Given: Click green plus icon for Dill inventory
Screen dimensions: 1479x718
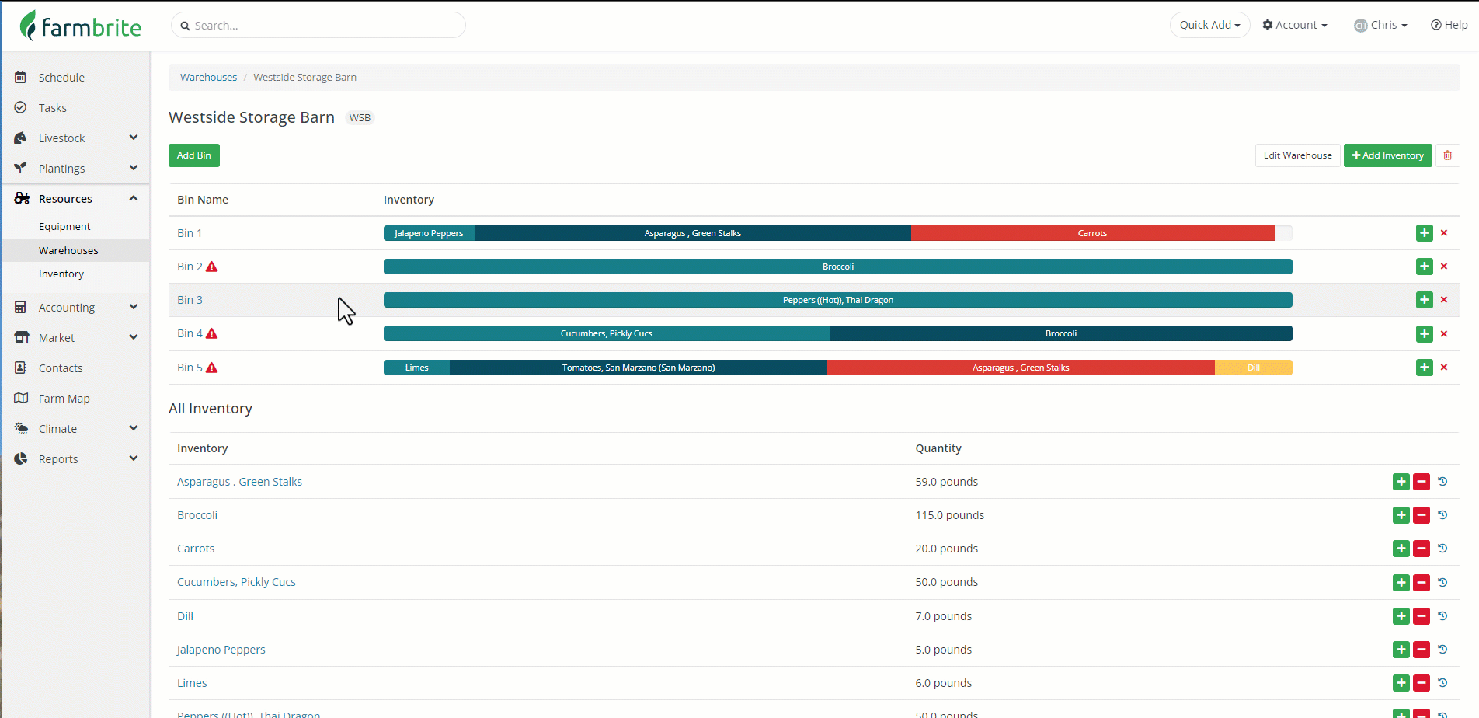Looking at the screenshot, I should pos(1401,616).
